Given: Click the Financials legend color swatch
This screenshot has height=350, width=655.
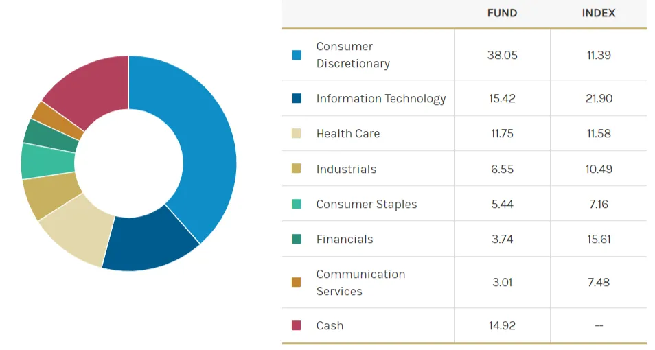Looking at the screenshot, I should [x=297, y=240].
